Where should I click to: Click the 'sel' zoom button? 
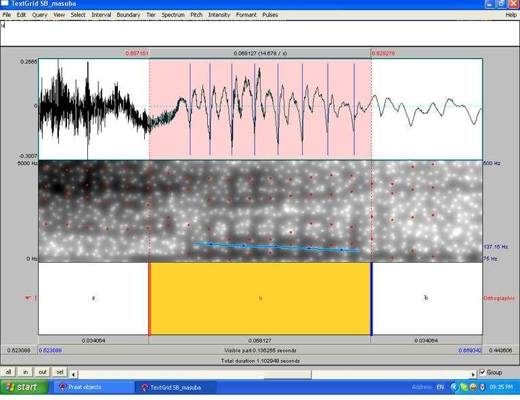(x=60, y=372)
